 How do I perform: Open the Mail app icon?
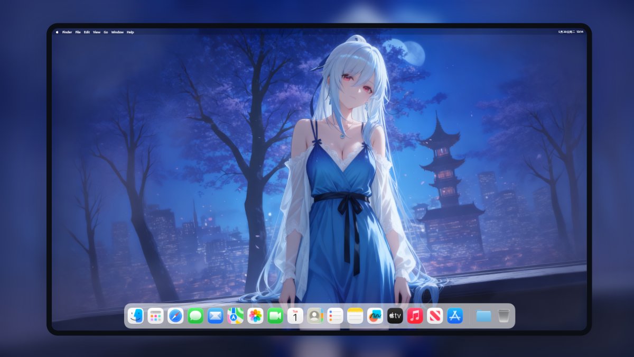click(x=216, y=316)
